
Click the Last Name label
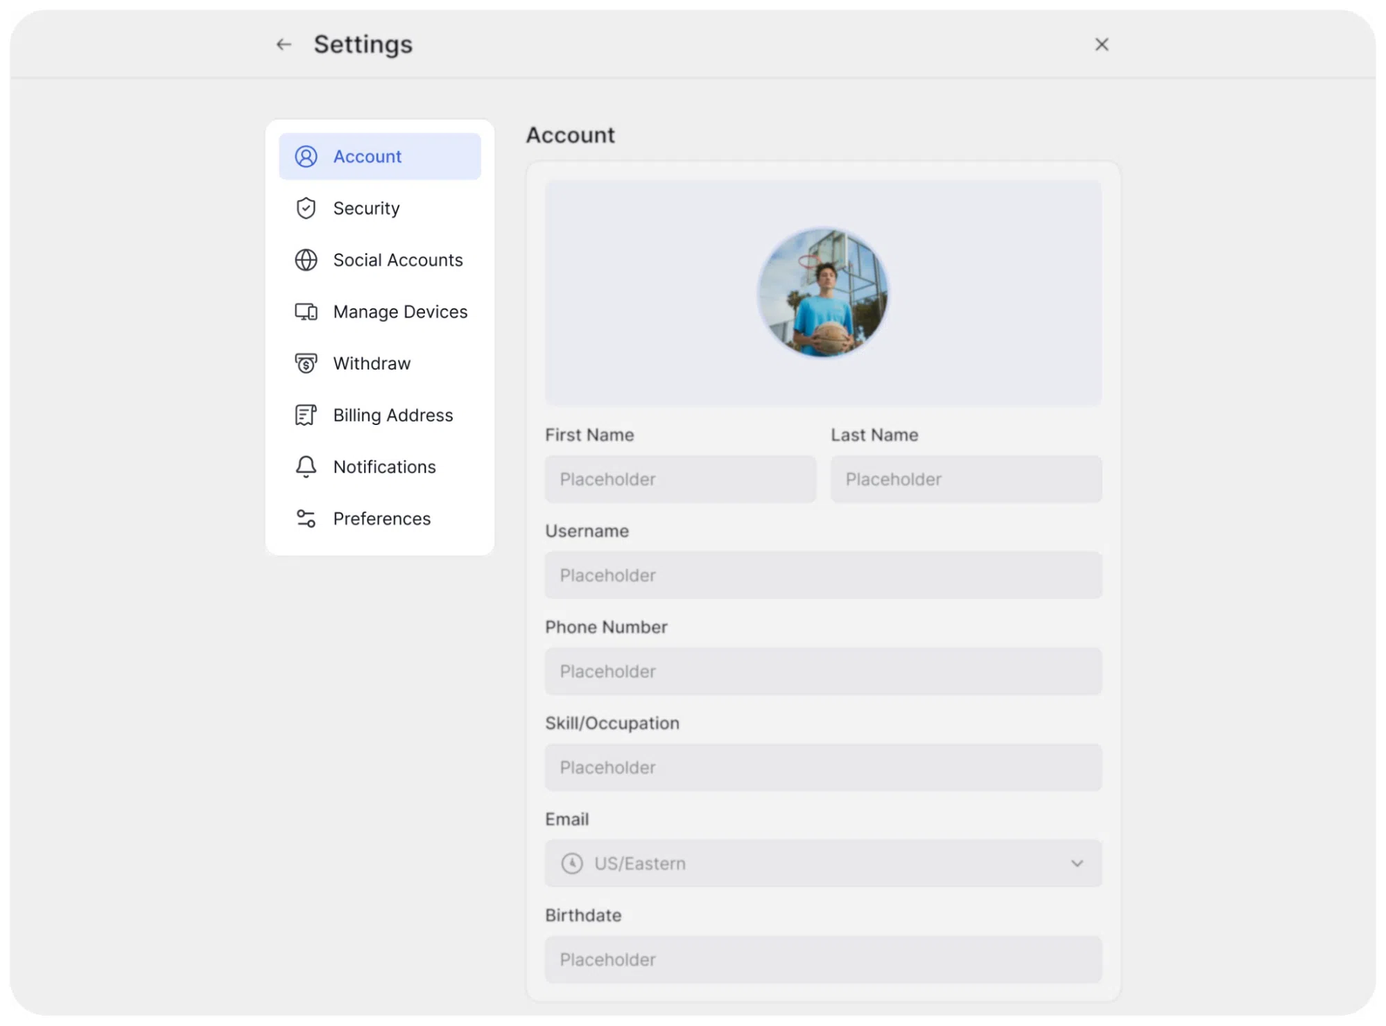[874, 435]
